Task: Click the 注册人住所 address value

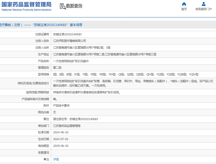Action: (82, 48)
